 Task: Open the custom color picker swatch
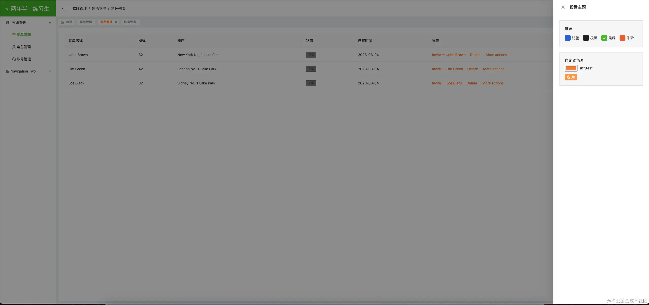[x=571, y=68]
